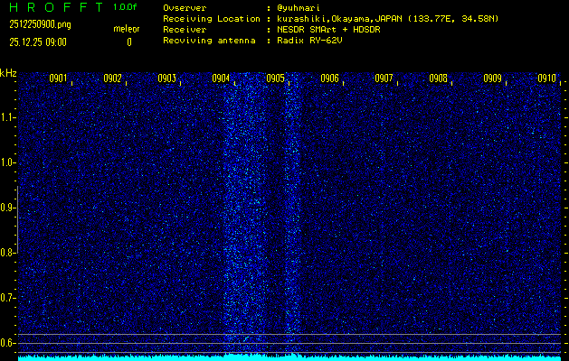Click time marker 0910
The image size is (569, 361).
547,79
